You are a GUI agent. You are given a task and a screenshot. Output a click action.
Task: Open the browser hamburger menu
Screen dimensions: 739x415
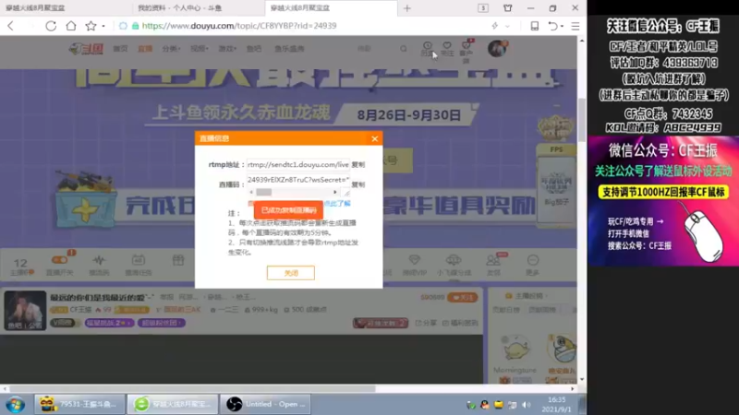point(575,26)
